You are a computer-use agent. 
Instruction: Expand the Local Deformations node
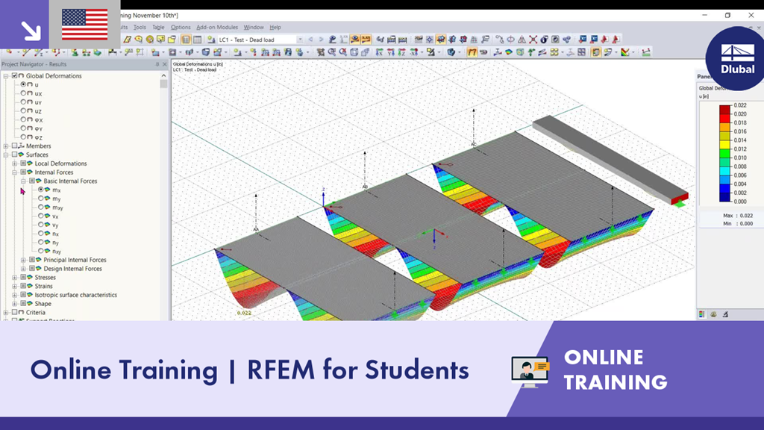(x=15, y=163)
